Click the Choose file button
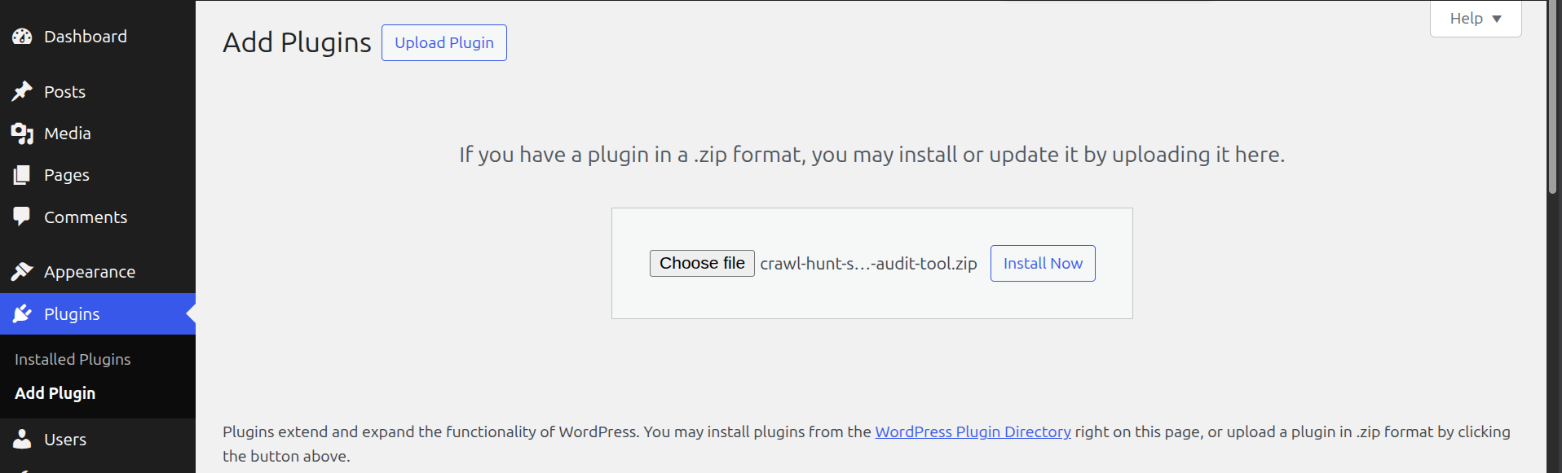Viewport: 1562px width, 473px height. click(x=702, y=263)
